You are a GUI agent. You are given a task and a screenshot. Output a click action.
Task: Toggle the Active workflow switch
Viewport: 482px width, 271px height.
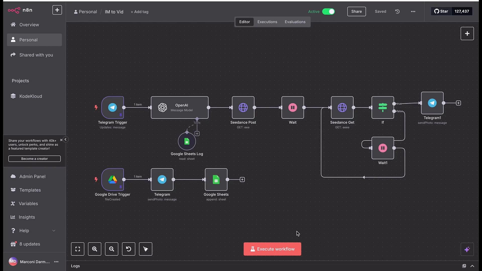[328, 12]
